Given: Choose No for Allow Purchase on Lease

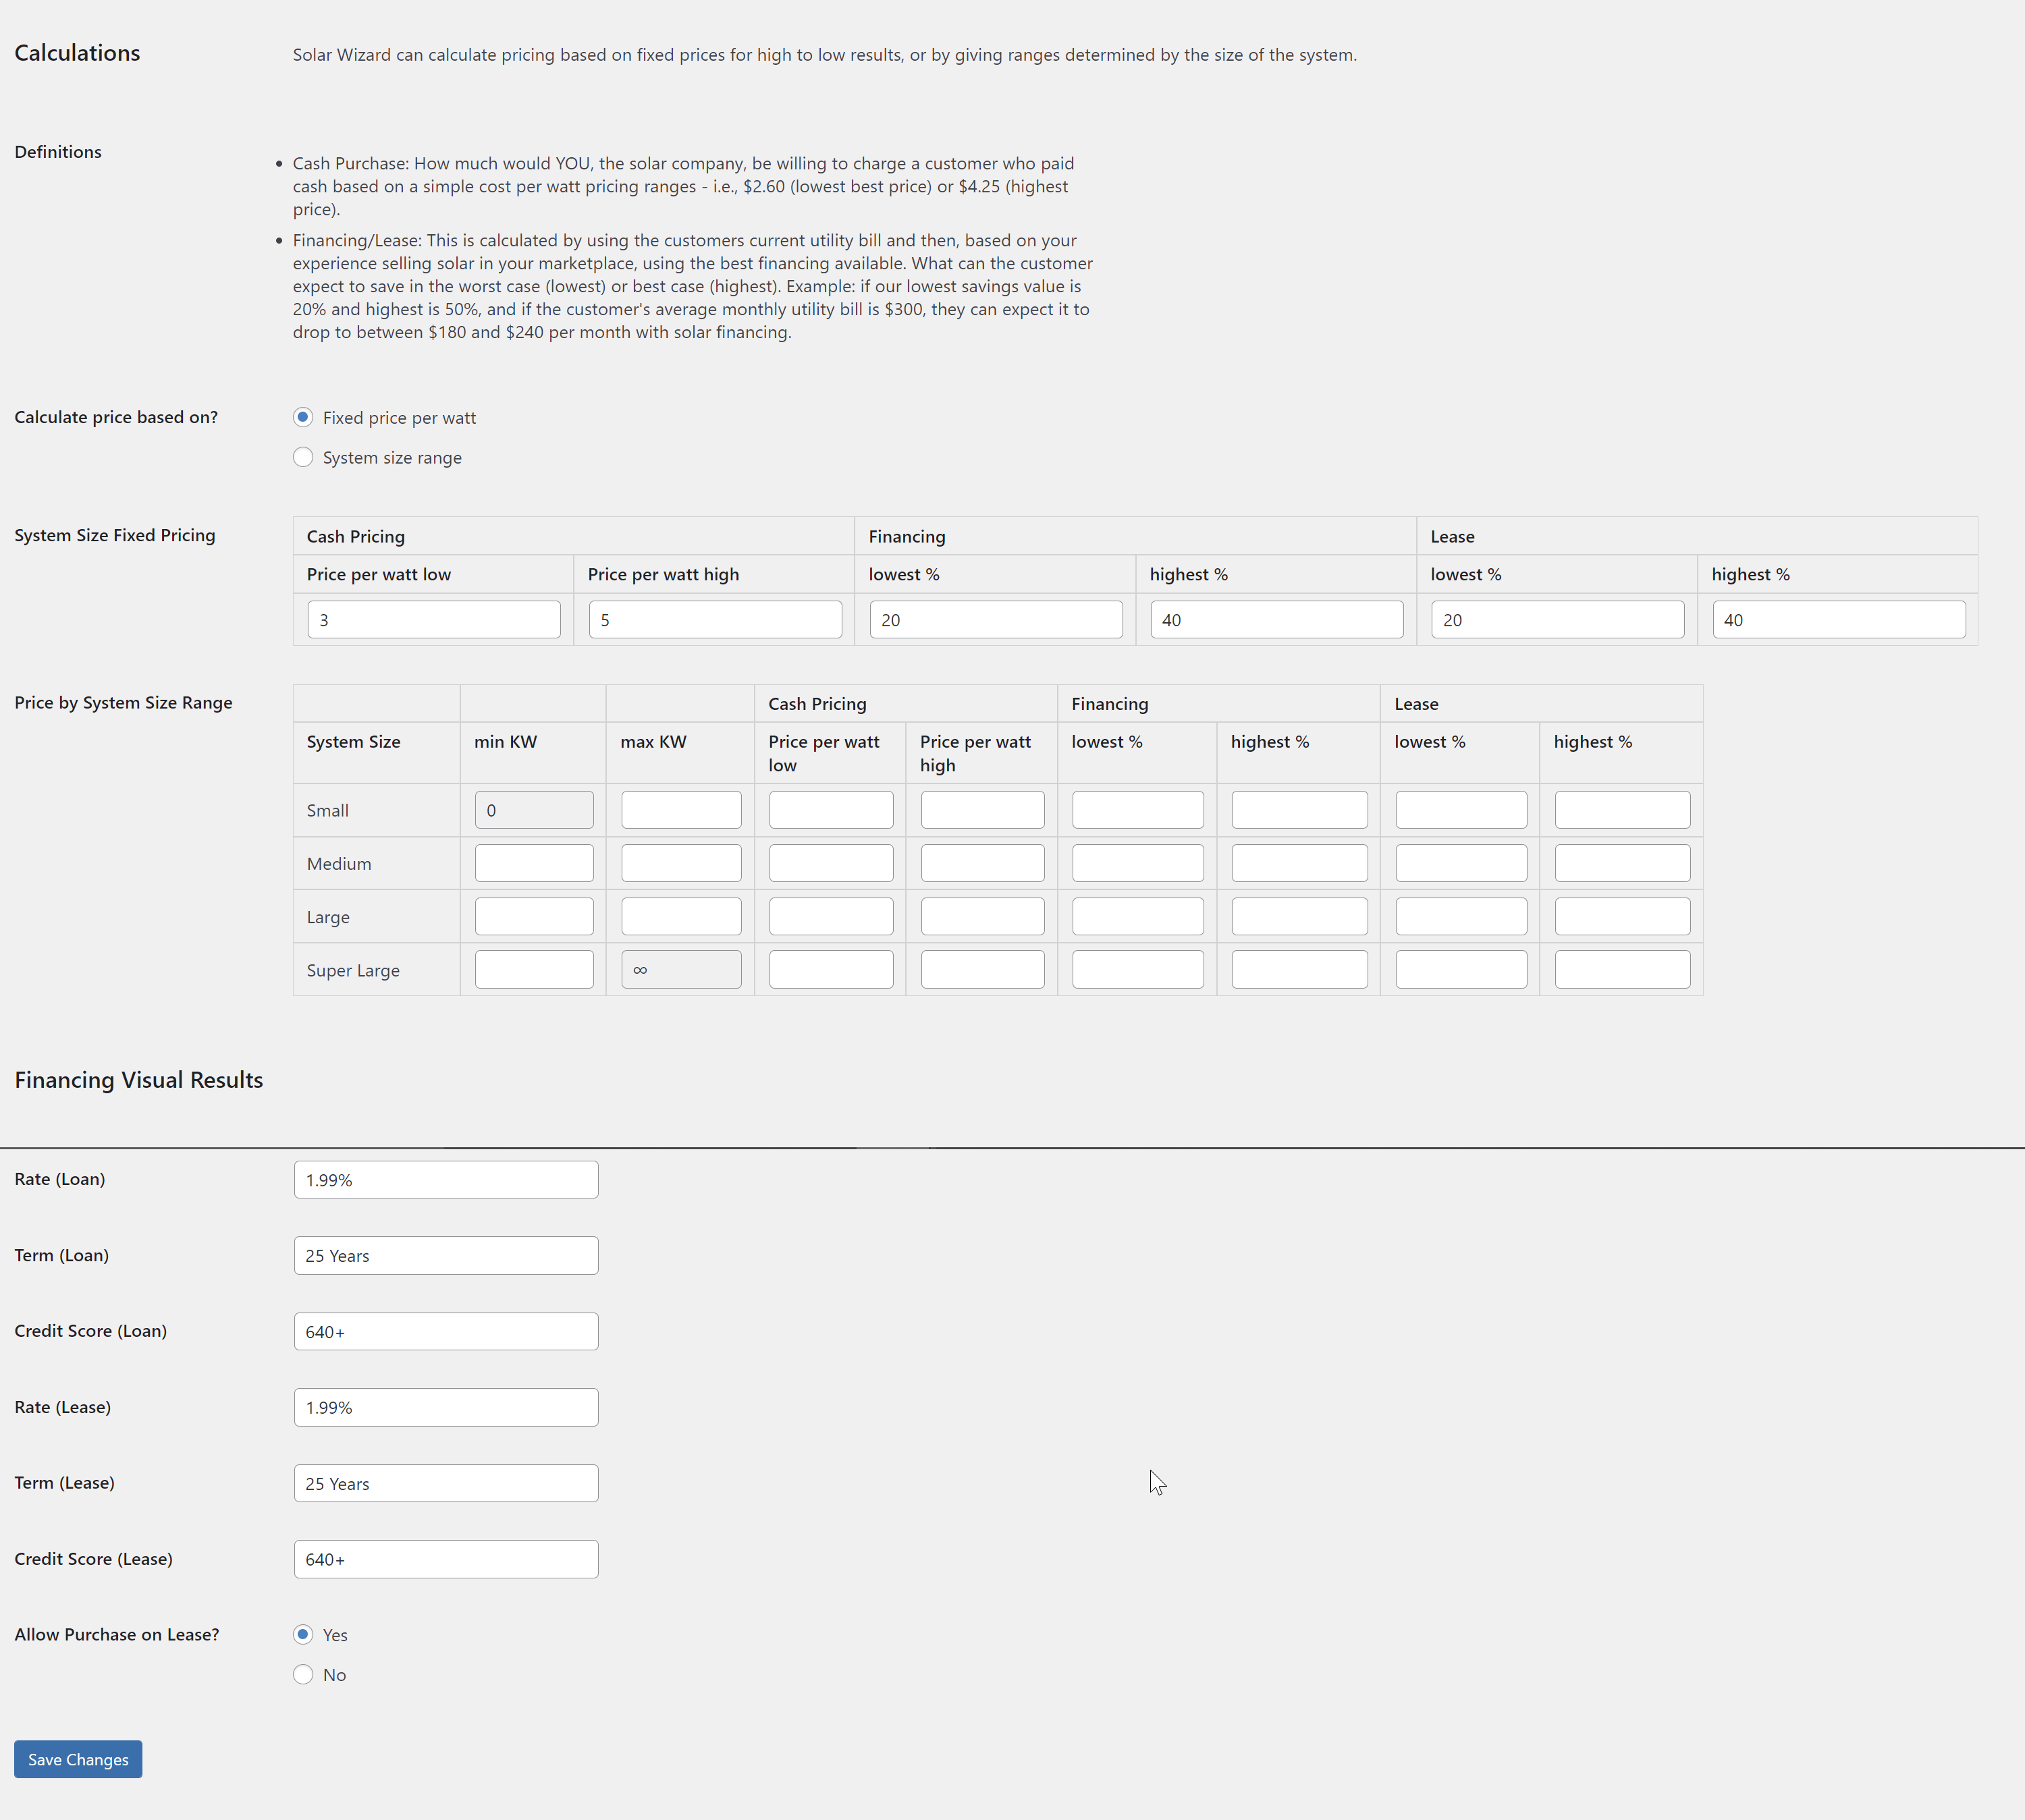Looking at the screenshot, I should tap(303, 1674).
